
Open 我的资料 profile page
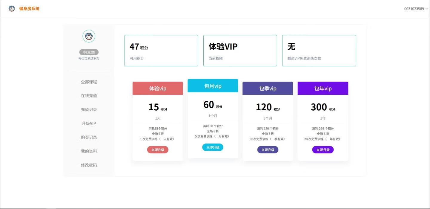[89, 151]
